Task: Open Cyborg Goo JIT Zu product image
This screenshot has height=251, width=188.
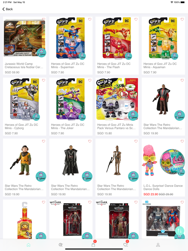Action: click(25, 99)
